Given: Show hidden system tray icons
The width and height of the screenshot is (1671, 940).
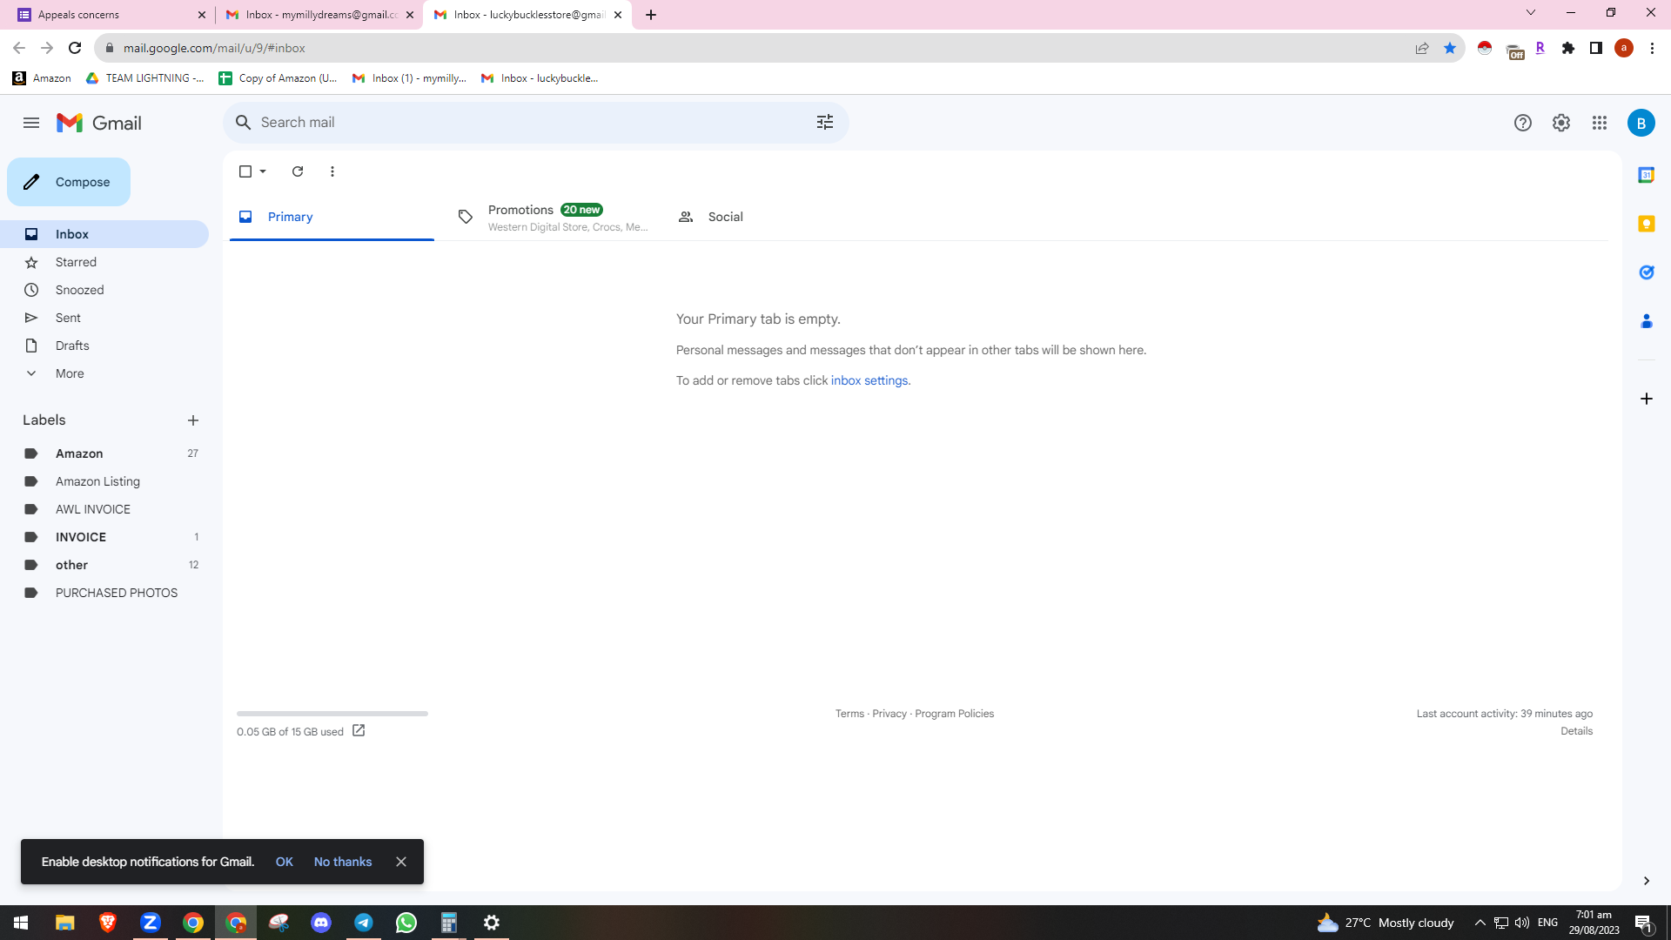Looking at the screenshot, I should [1480, 923].
